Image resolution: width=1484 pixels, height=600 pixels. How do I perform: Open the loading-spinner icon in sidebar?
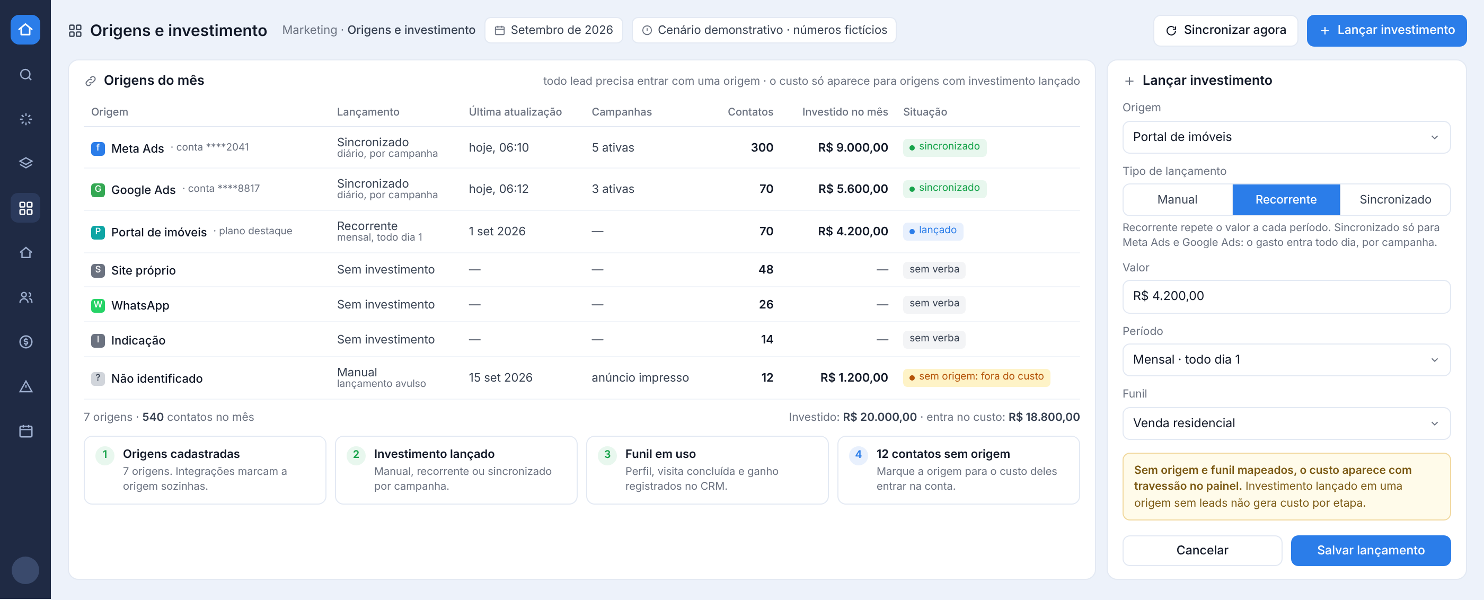(x=25, y=119)
